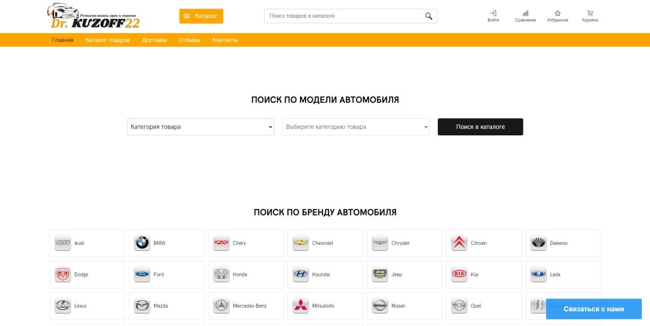
Task: Select the Chevrolet brand logo
Action: tap(301, 243)
